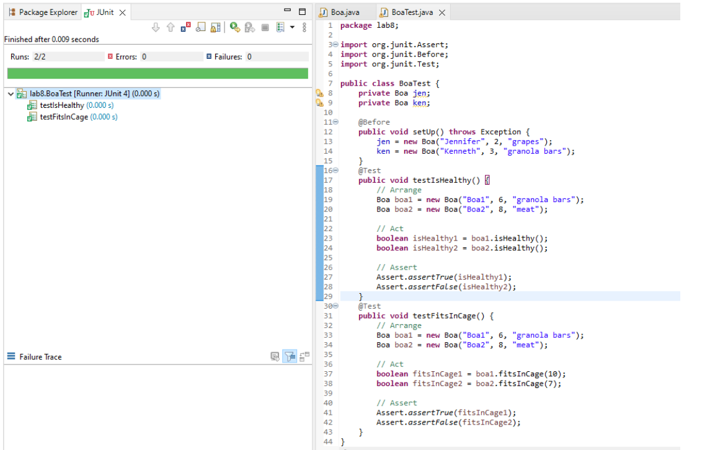Open the Test Run History dropdown arrow
The height and width of the screenshot is (450, 702).
click(292, 28)
